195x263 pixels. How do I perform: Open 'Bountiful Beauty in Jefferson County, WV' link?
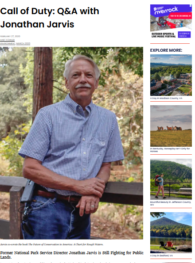click(171, 203)
